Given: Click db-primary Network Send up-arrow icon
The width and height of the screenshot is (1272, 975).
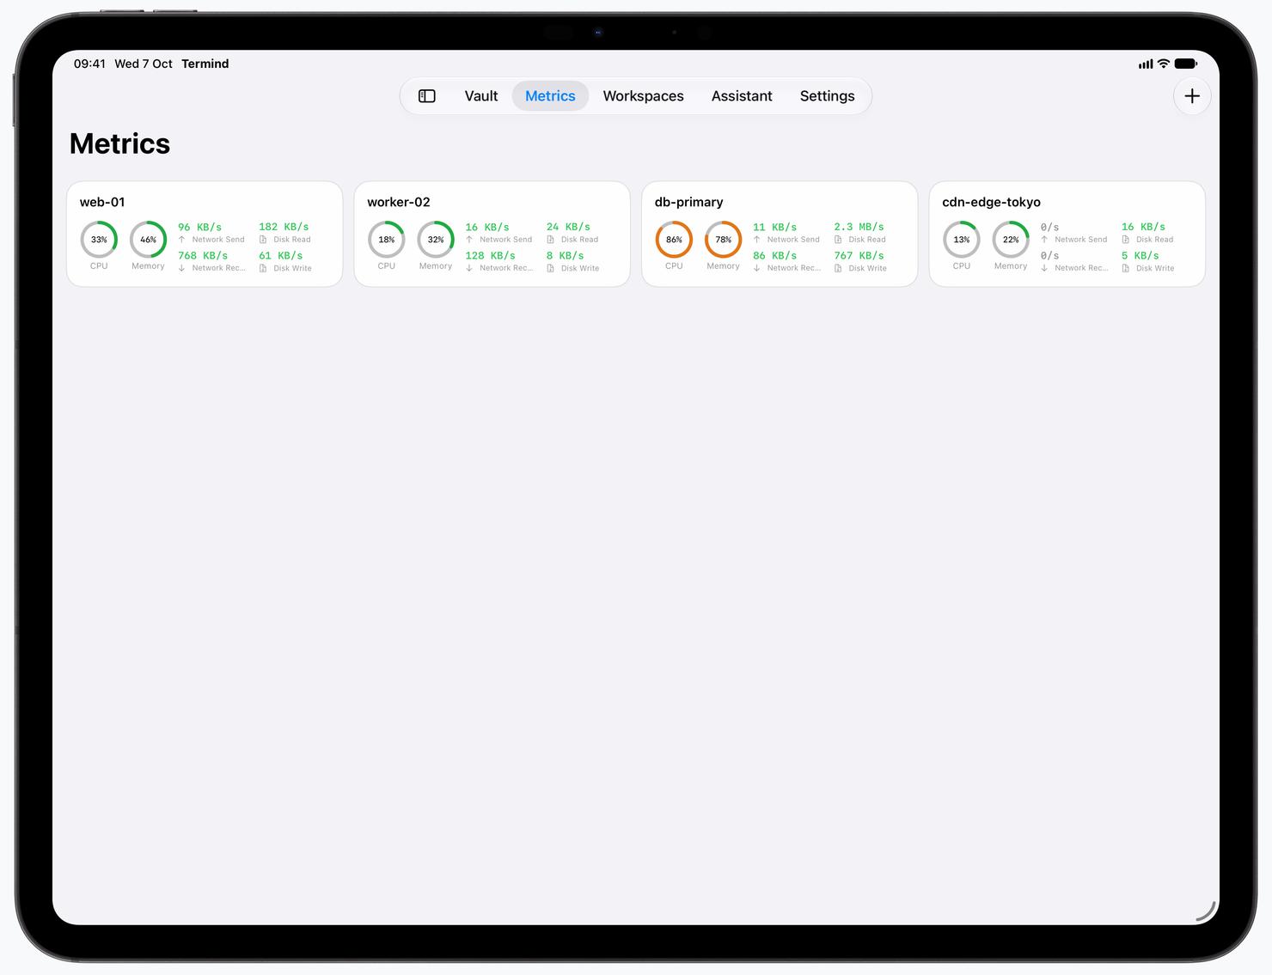Looking at the screenshot, I should click(756, 240).
